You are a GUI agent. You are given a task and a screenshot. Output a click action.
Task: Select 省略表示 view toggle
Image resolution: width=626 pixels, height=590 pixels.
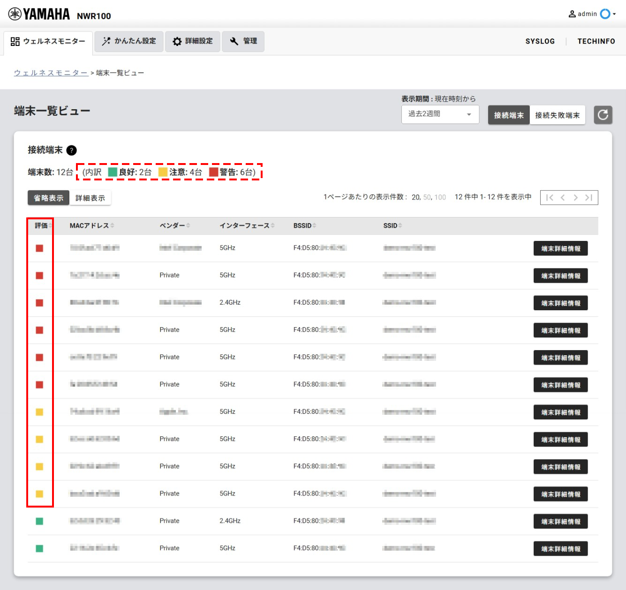pyautogui.click(x=48, y=198)
